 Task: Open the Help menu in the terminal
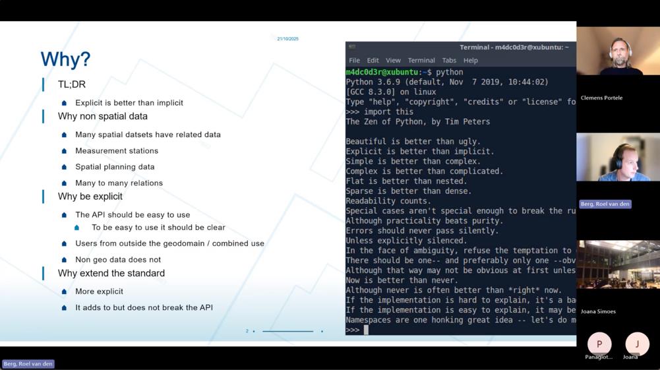coord(470,60)
